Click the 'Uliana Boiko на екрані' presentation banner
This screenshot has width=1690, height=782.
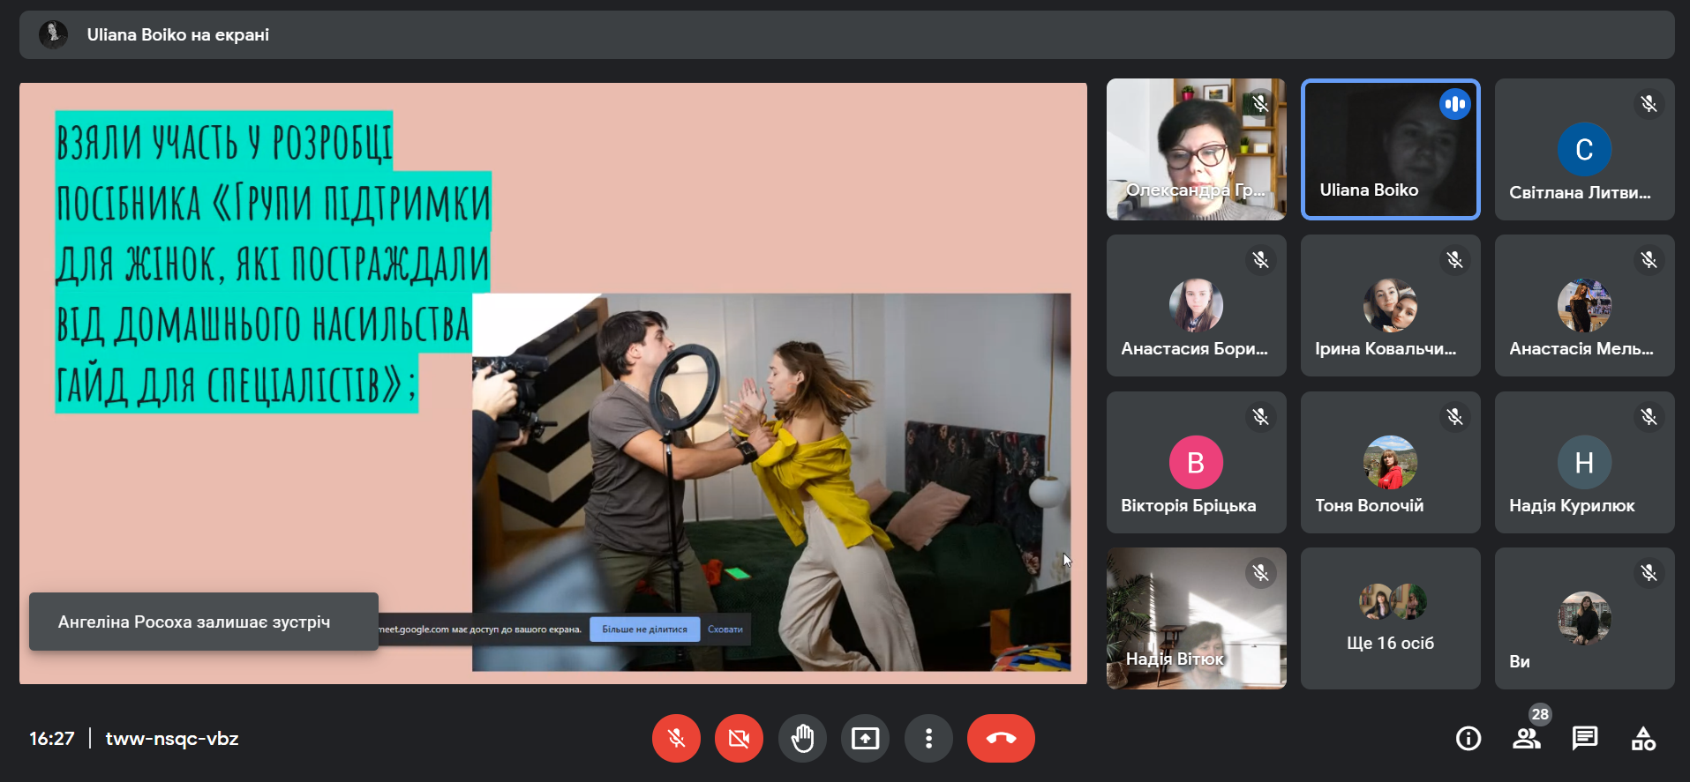(177, 35)
